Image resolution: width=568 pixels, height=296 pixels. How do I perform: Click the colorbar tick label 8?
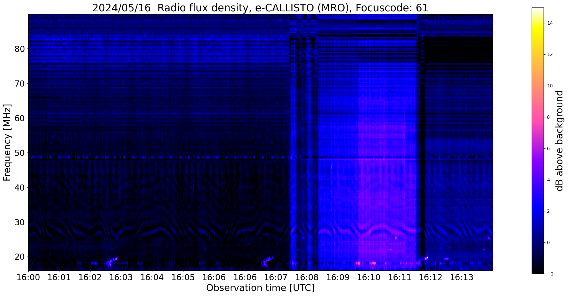(x=548, y=117)
